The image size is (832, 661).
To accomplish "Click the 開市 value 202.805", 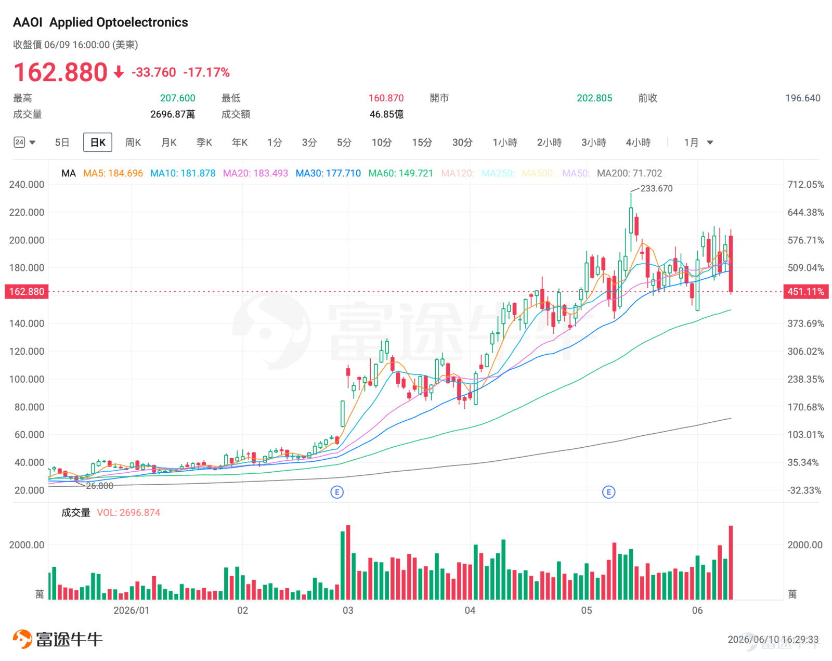I will coord(594,98).
